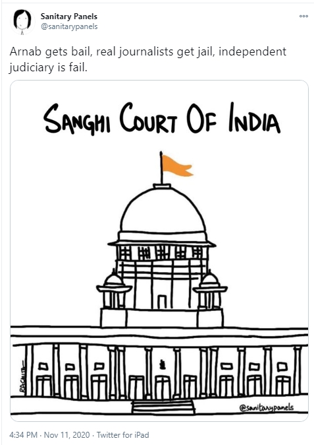Click the @sanitarypanels watermark in the cartoon
Screen dimensions: 314x445
[266, 407]
